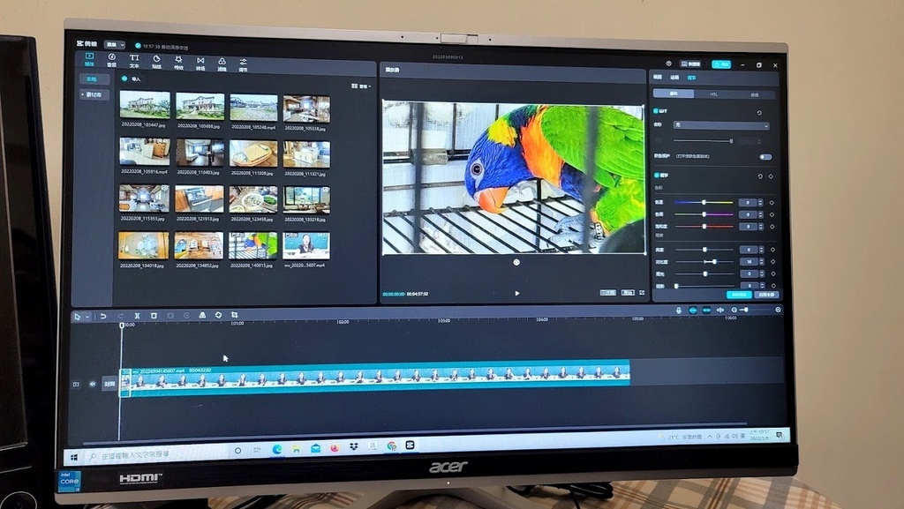The height and width of the screenshot is (509, 904).
Task: Open the Filters three-circle icon
Action: [x=222, y=64]
